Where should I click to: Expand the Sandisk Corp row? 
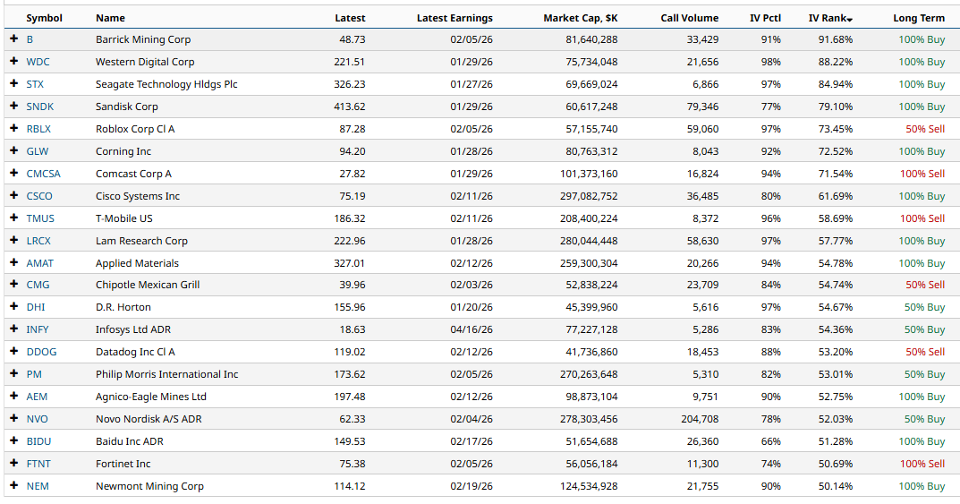coord(13,107)
